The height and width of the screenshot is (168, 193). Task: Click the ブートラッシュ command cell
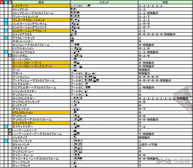pyautogui.click(x=104, y=77)
